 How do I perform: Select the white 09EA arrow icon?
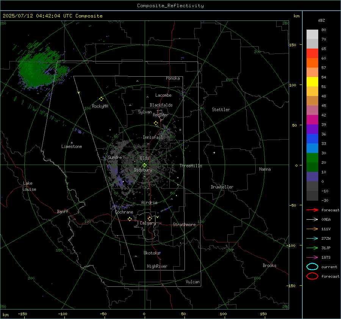point(312,219)
